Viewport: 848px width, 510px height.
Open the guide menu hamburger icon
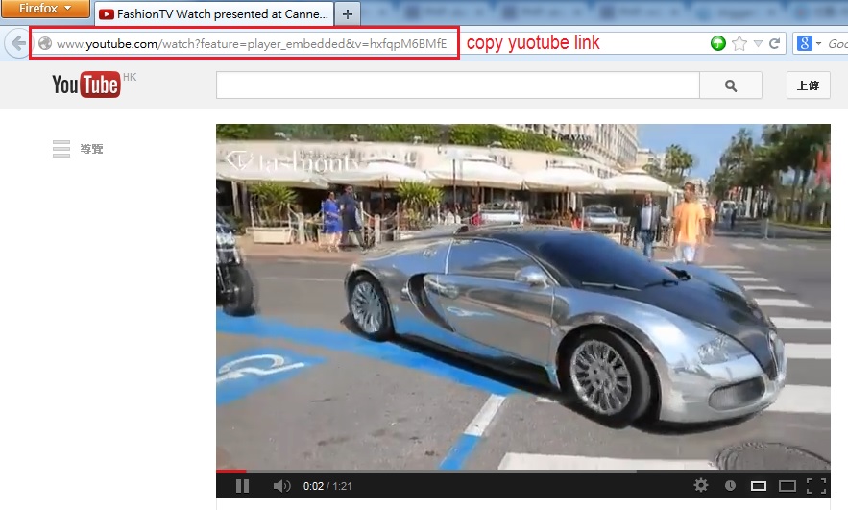tap(61, 149)
